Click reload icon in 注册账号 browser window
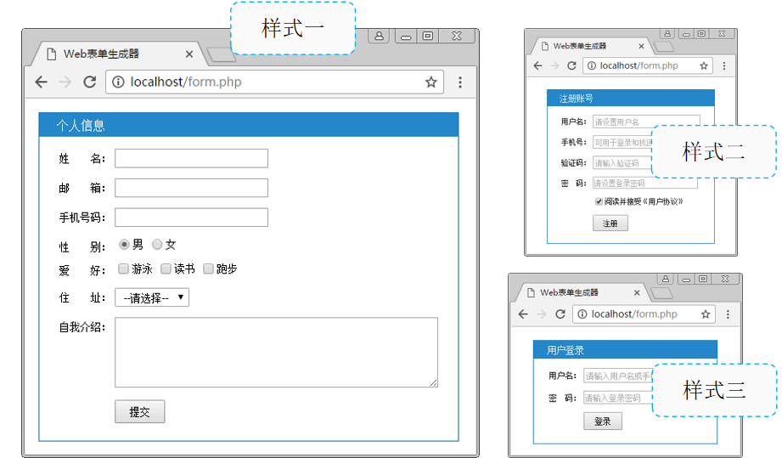Viewport: 782px width, 458px height. click(x=571, y=65)
